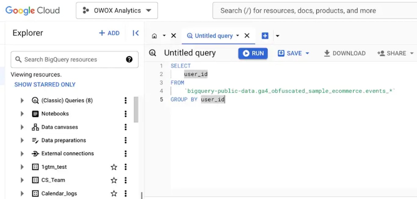417x199 pixels.
Task: Click the + ADD button in Explorer
Action: point(109,33)
